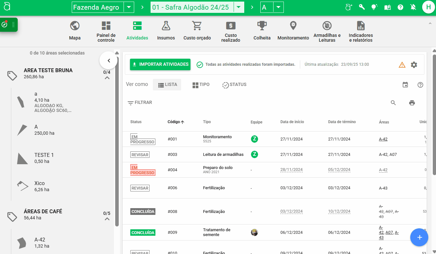
Task: Click Z team avatar on row #001
Action: (x=255, y=139)
